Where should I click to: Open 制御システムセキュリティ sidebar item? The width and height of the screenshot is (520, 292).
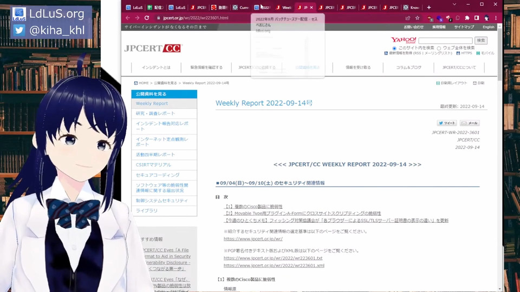(x=164, y=201)
